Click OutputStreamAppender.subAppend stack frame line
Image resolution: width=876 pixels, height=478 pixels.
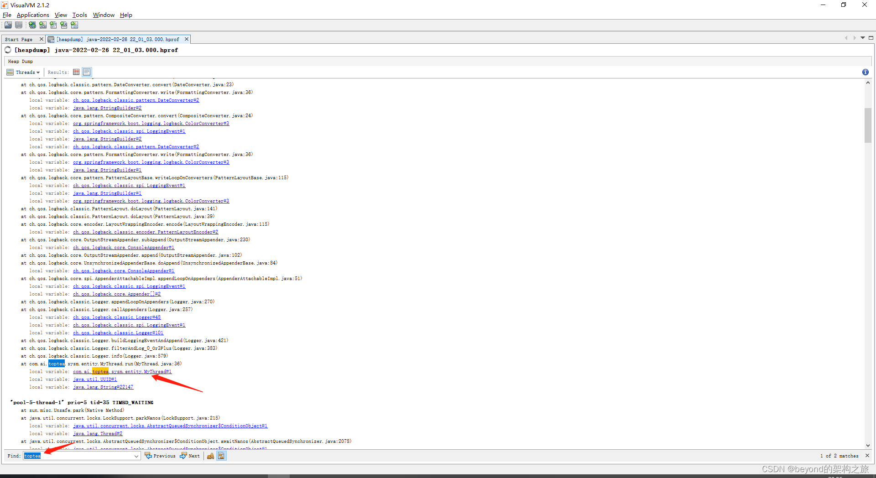(136, 240)
